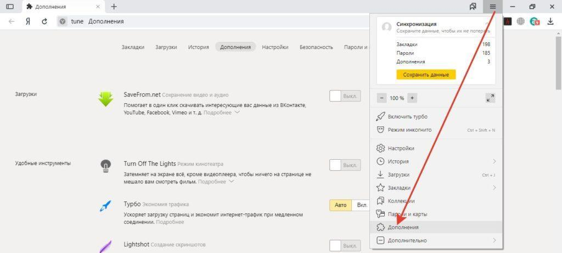Image resolution: width=562 pixels, height=253 pixels.
Task: Expand the История submenu arrow
Action: click(494, 161)
